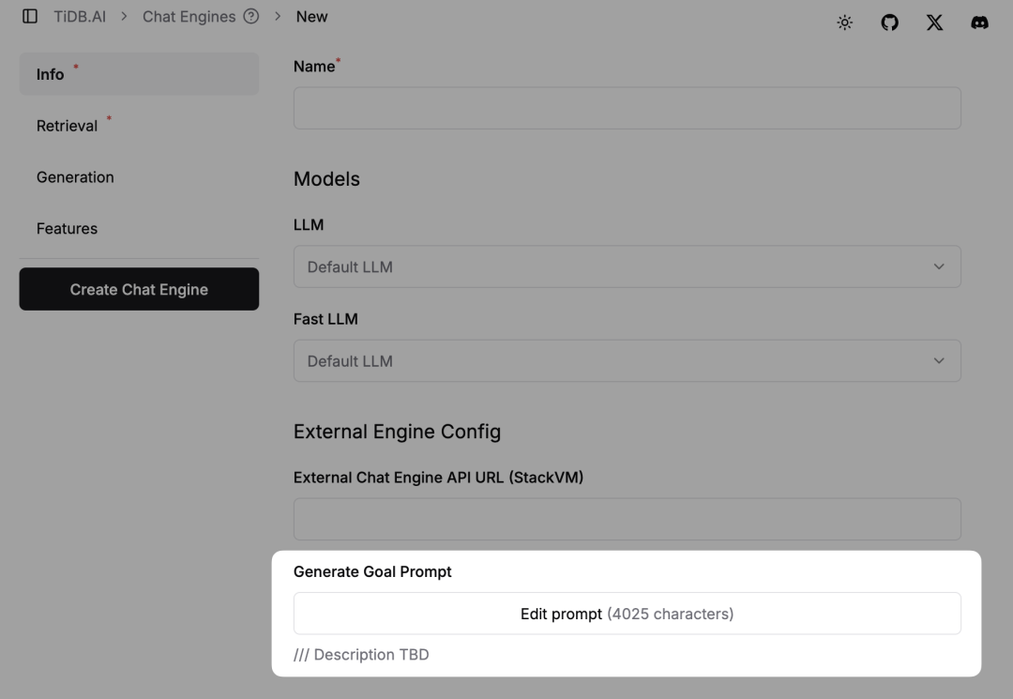Expand the Fast LLM dropdown chevron
This screenshot has height=699, width=1013.
[939, 361]
